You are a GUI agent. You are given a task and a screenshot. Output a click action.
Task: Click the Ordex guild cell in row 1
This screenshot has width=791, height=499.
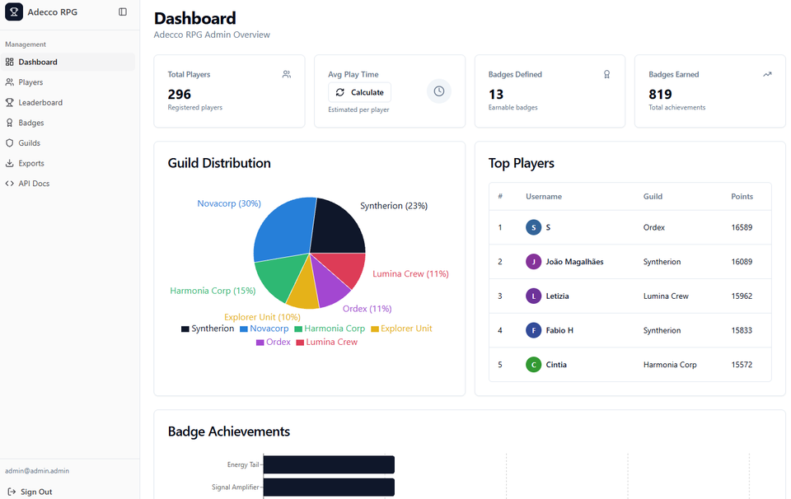click(653, 227)
